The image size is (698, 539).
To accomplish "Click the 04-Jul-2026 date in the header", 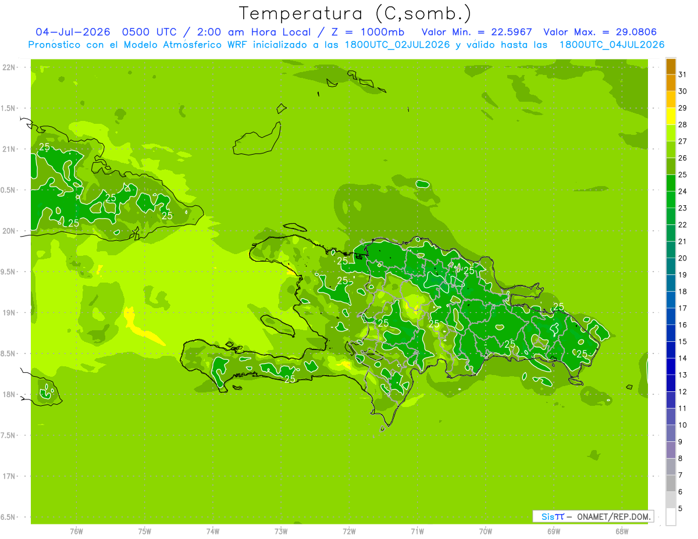I will click(72, 32).
